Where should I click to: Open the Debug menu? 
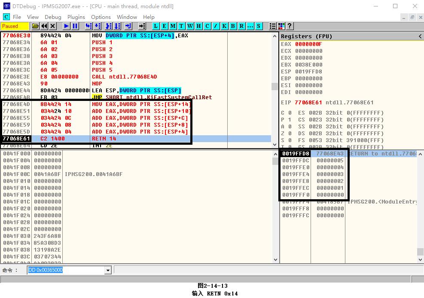(x=53, y=17)
